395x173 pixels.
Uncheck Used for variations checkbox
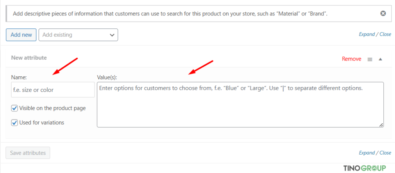point(14,123)
